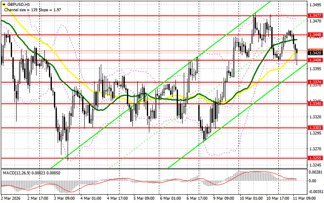The width and height of the screenshot is (324, 203).
Task: Click the '4 Mar 01:00' time label
Action: [91, 198]
